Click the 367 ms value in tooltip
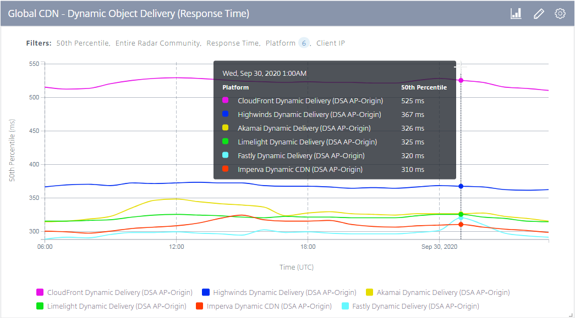Viewport: 575px width, 318px height. pyautogui.click(x=413, y=115)
